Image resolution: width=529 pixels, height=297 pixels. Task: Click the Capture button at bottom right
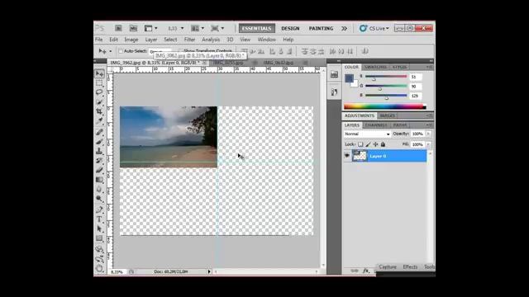388,266
